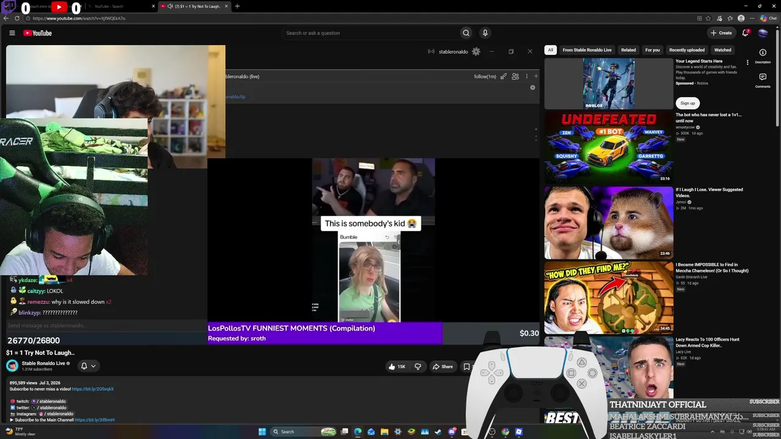Viewport: 781px width, 439px height.
Task: Click Stable Ronaldo Live channel avatar
Action: click(12, 366)
